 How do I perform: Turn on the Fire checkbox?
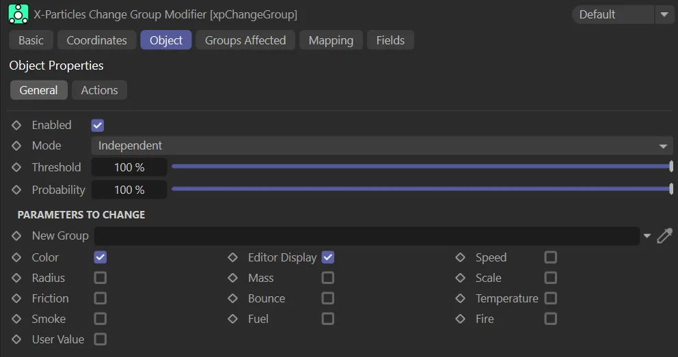click(x=550, y=319)
